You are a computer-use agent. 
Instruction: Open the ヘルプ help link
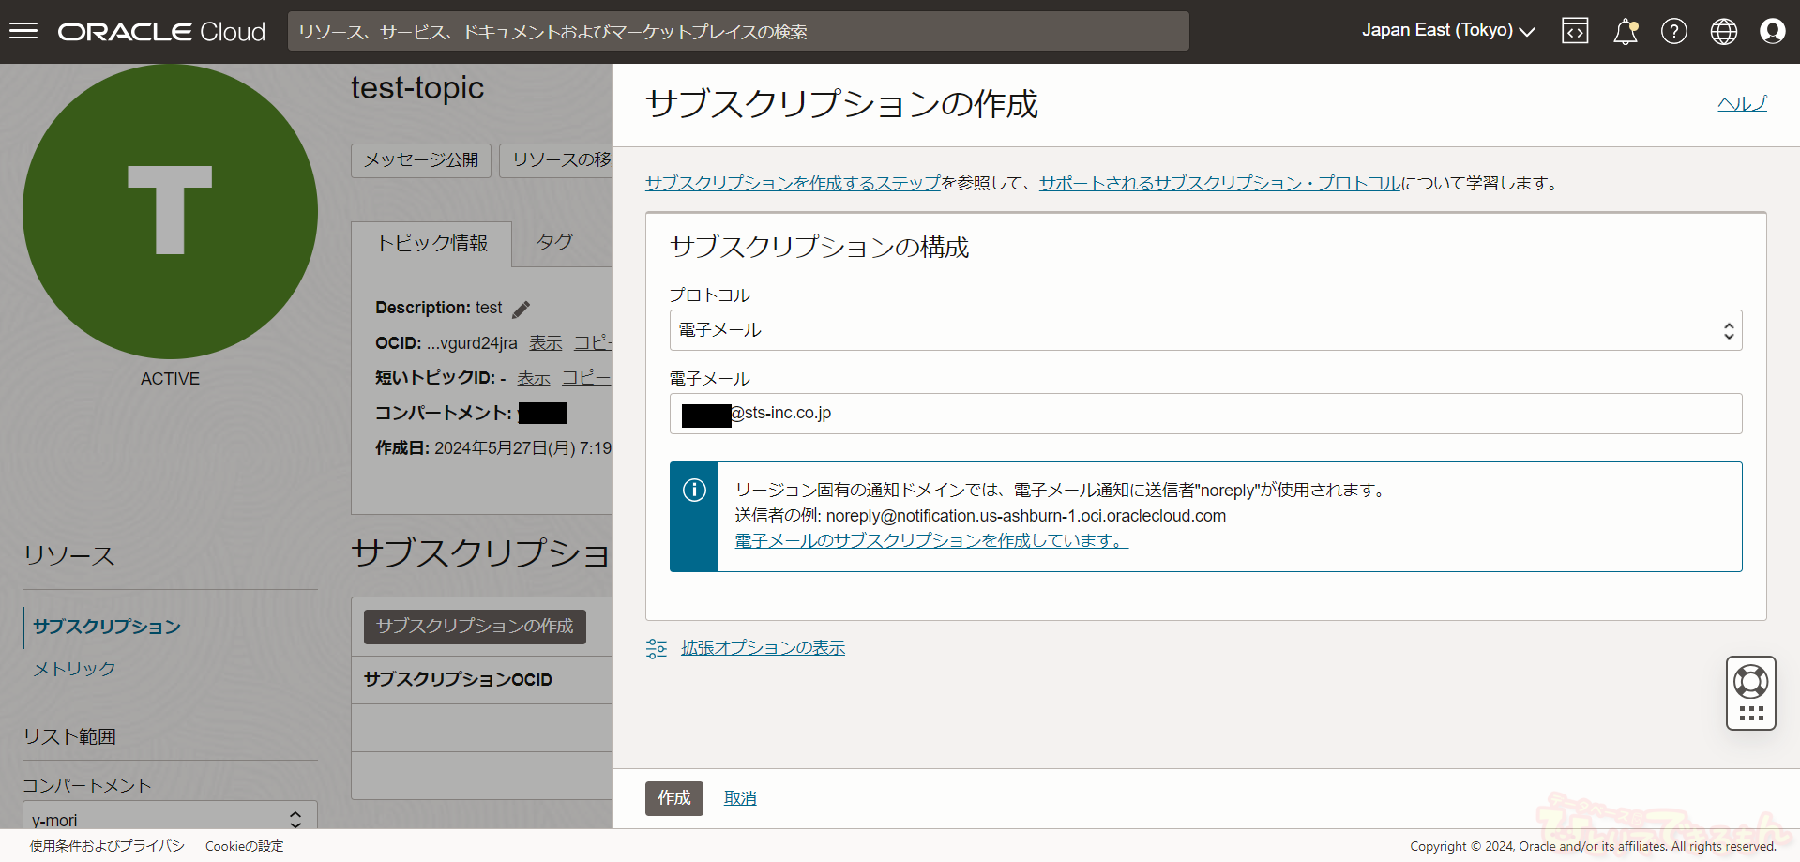(1742, 103)
